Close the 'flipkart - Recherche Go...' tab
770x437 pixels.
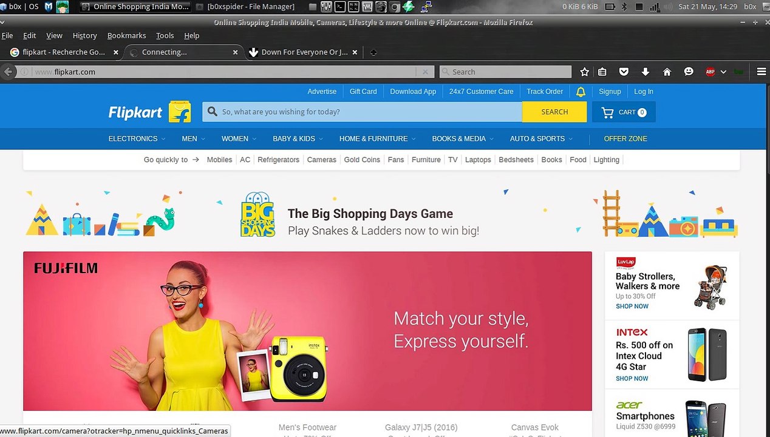115,52
